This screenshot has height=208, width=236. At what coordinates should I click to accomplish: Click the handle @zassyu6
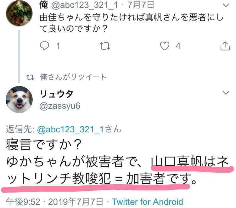[x=60, y=106]
